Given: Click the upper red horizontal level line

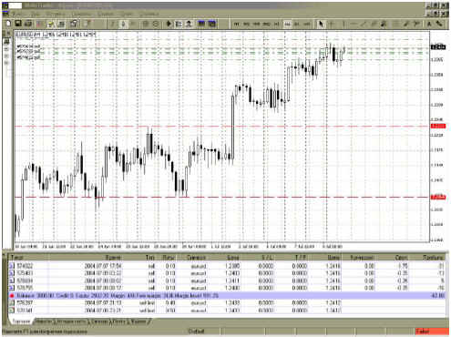Looking at the screenshot, I should coord(221,126).
